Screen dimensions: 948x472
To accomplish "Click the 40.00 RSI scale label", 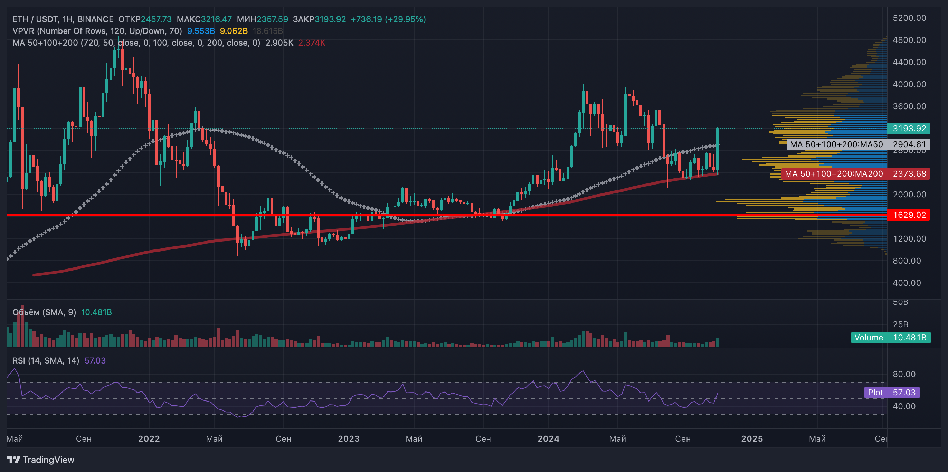I will pyautogui.click(x=904, y=406).
